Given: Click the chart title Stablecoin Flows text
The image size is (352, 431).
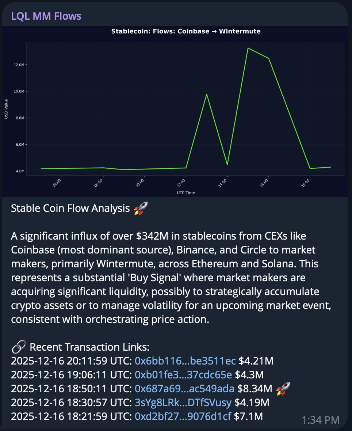Looking at the screenshot, I should [185, 31].
